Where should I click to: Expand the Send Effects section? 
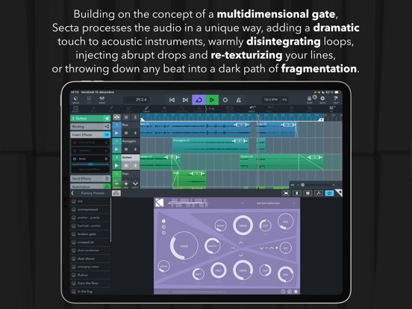click(90, 178)
